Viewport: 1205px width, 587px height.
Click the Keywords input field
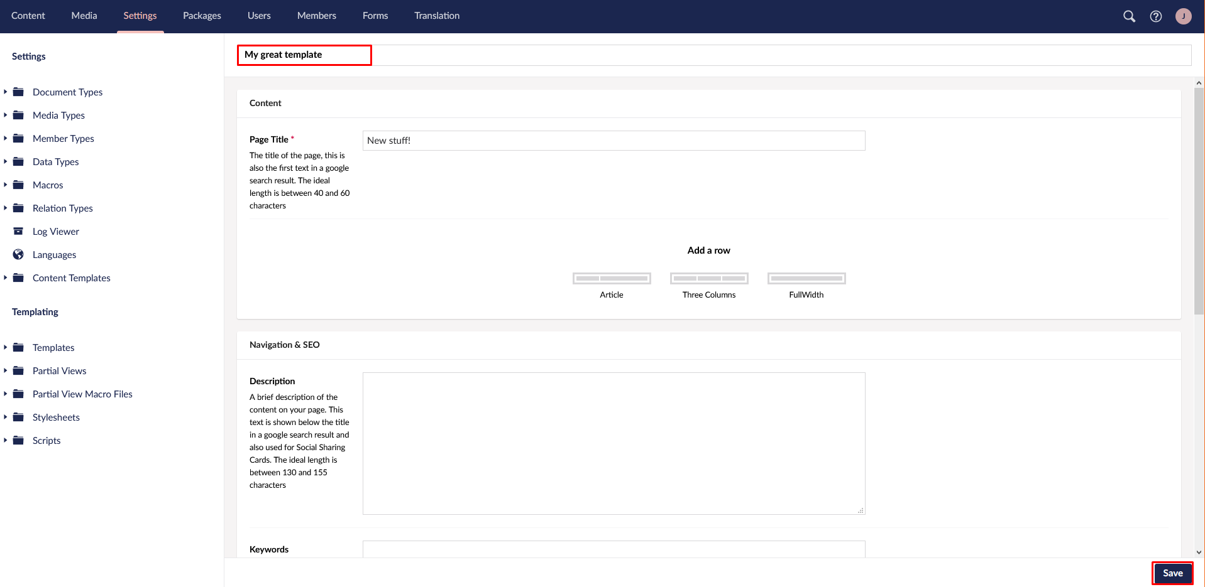click(614, 549)
